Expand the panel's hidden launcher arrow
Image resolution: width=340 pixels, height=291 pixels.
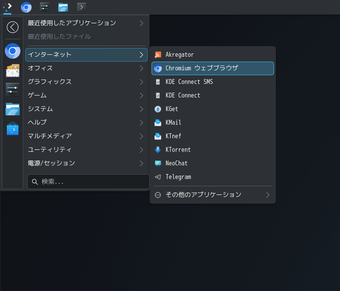(x=82, y=7)
